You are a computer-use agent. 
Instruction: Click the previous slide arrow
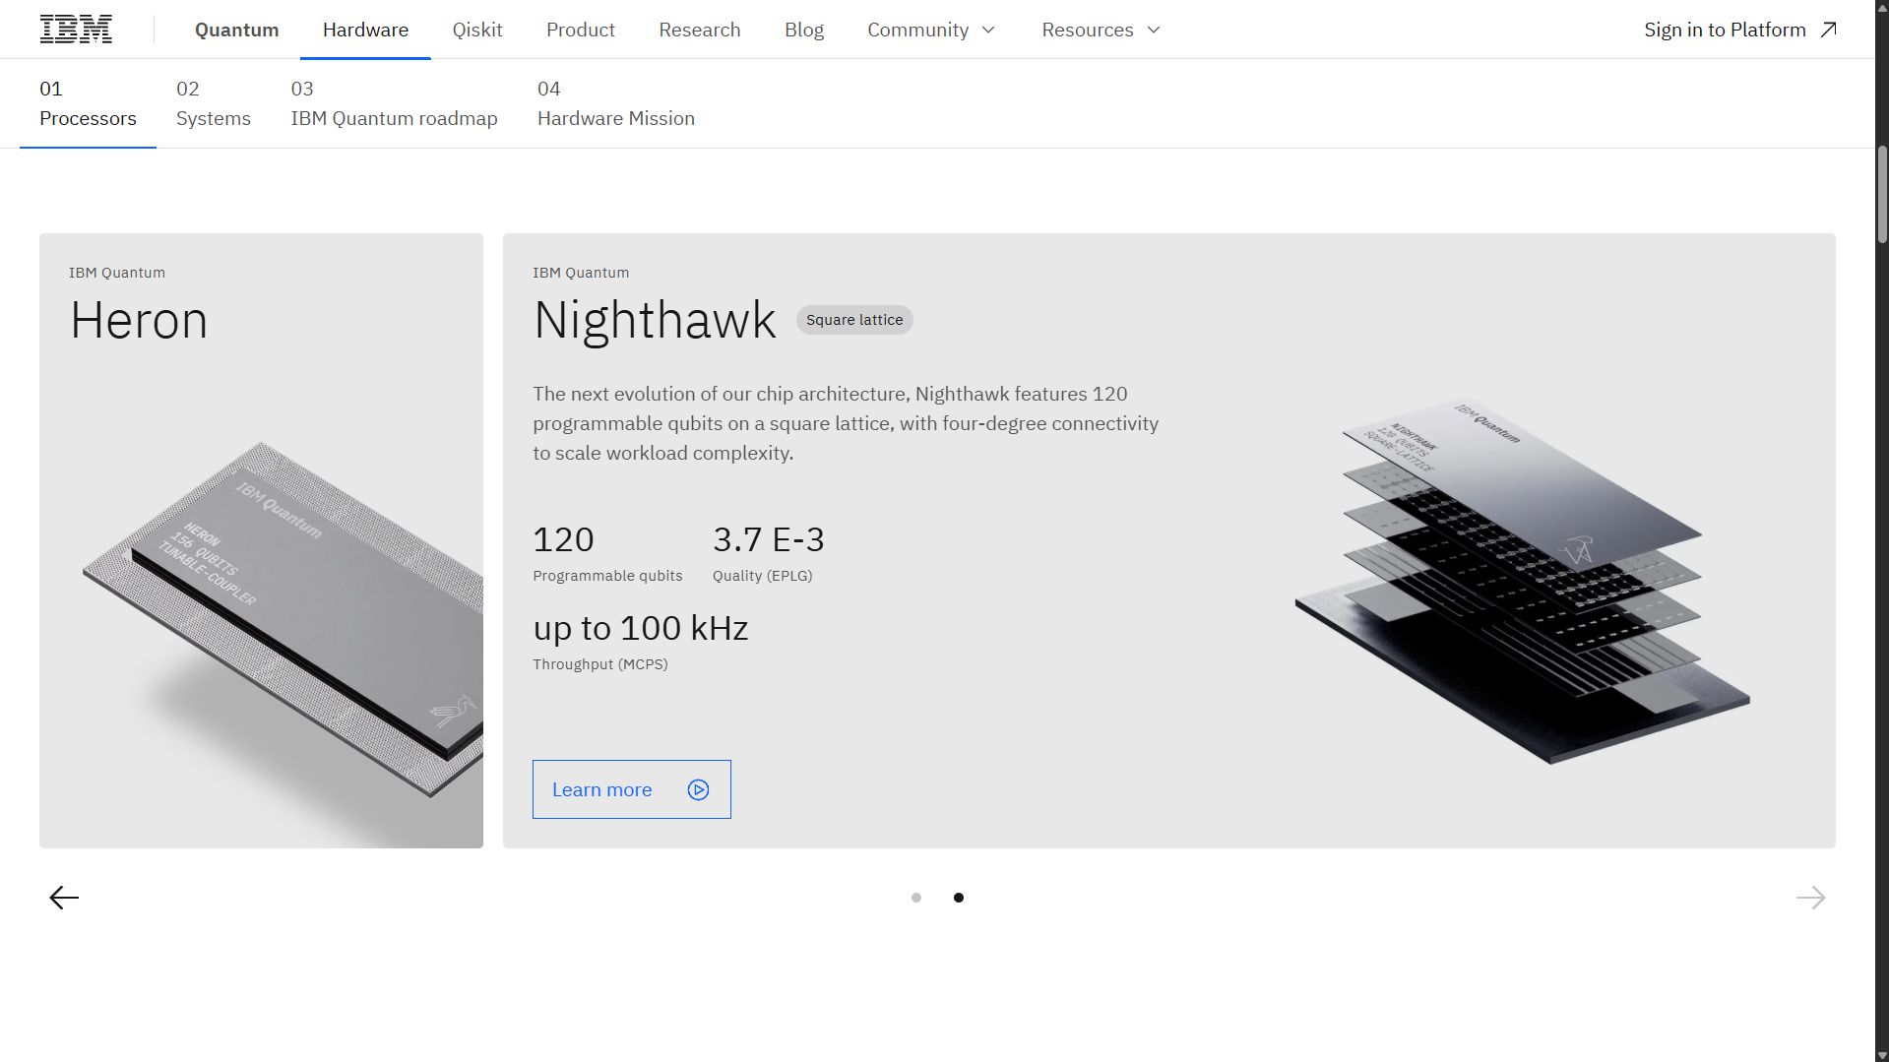[x=64, y=898]
